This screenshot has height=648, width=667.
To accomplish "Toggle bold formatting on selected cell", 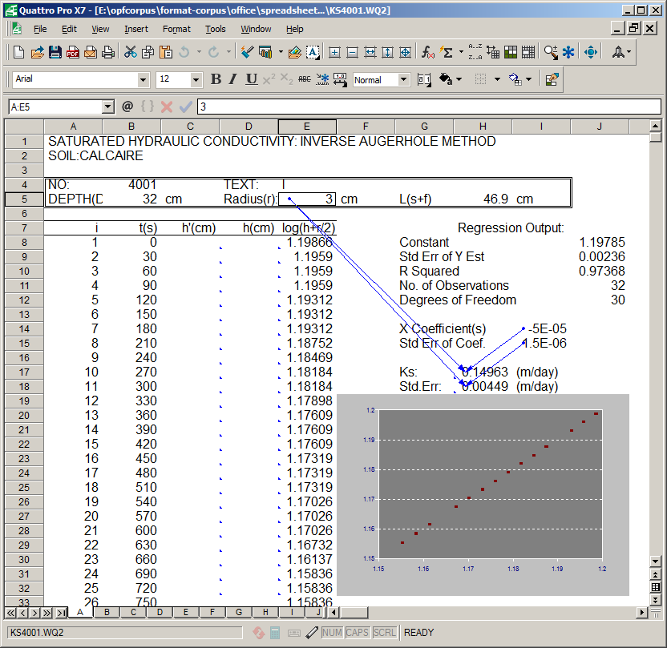I will coord(215,79).
